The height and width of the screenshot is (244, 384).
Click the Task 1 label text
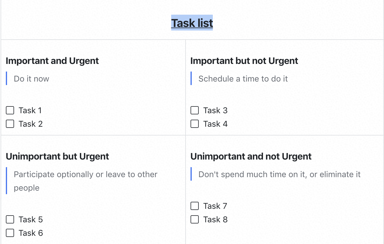coord(30,110)
